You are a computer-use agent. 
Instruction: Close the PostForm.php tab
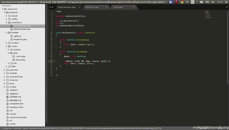click(106, 7)
